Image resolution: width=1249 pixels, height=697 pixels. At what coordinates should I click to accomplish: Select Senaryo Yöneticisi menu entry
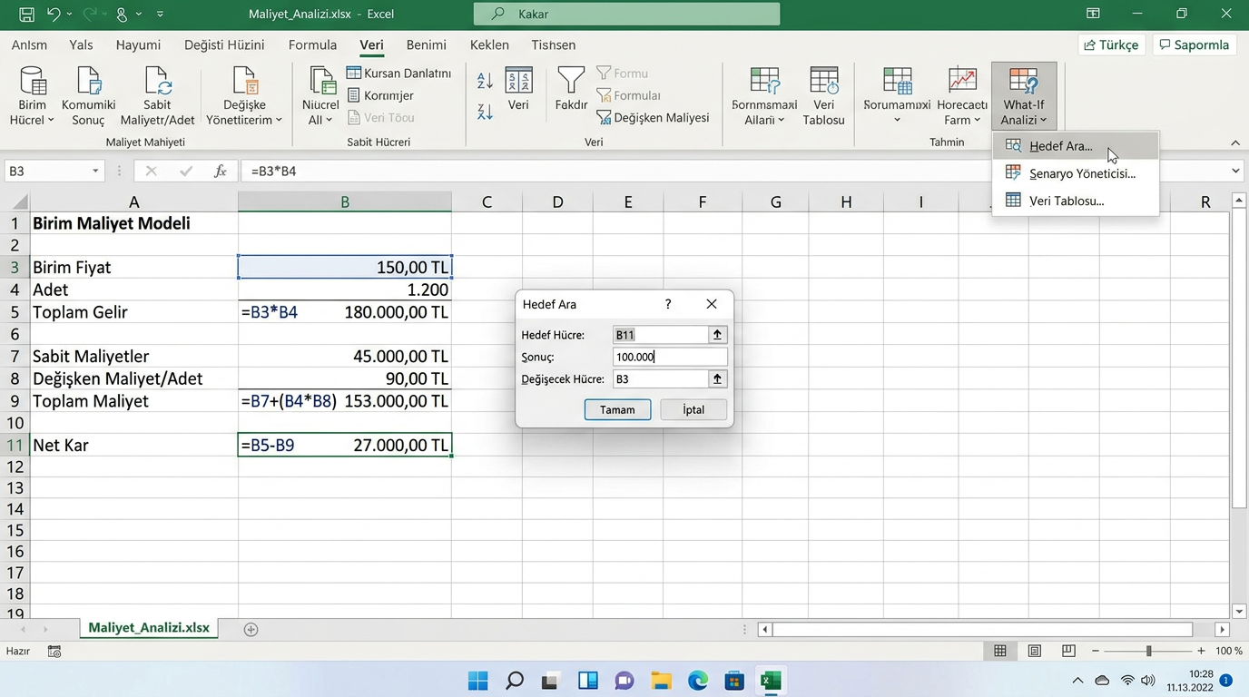(1082, 173)
